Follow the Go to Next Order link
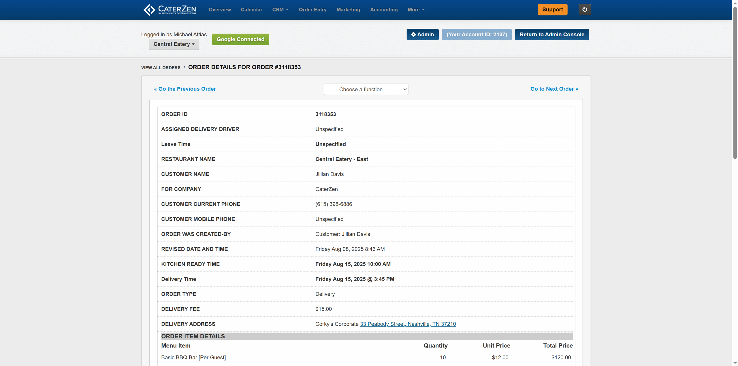Screen dimensions: 738x366 point(554,89)
